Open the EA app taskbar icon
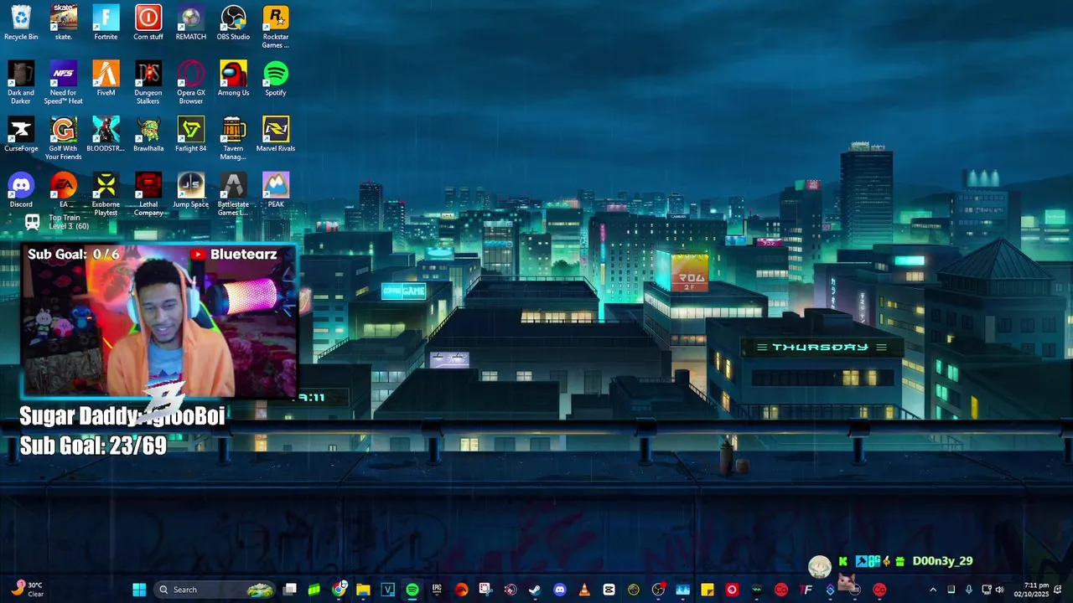 pos(462,590)
